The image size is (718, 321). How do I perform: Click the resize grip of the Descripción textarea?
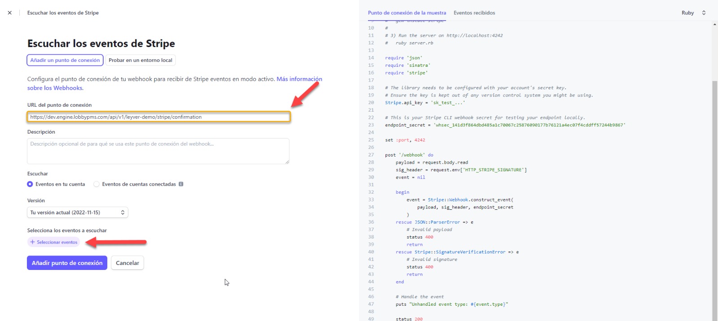[287, 162]
